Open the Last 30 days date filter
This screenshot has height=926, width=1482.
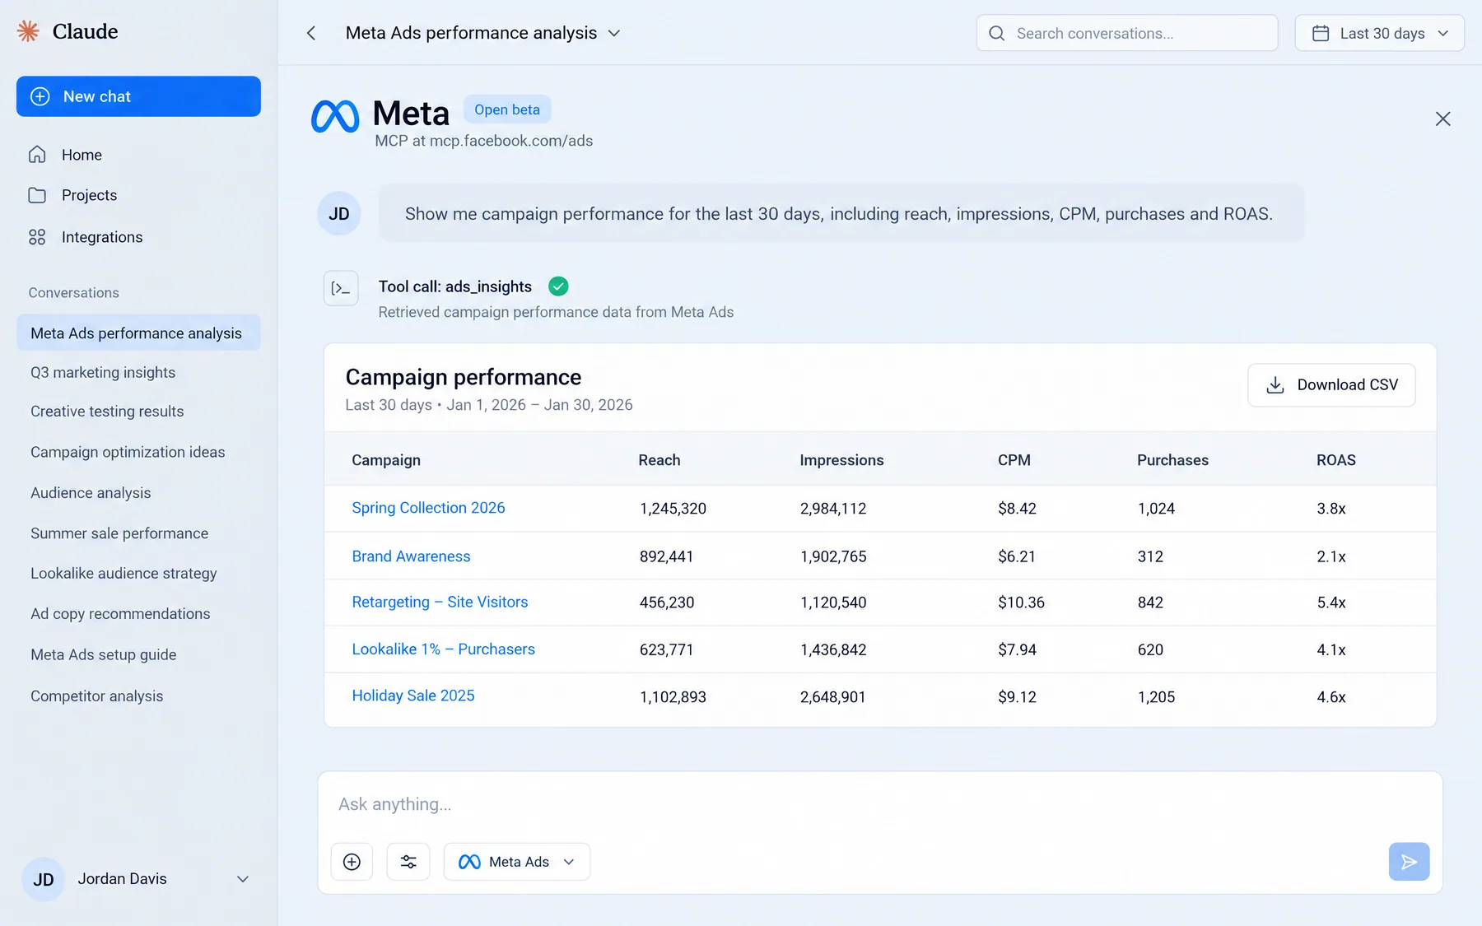click(1379, 33)
